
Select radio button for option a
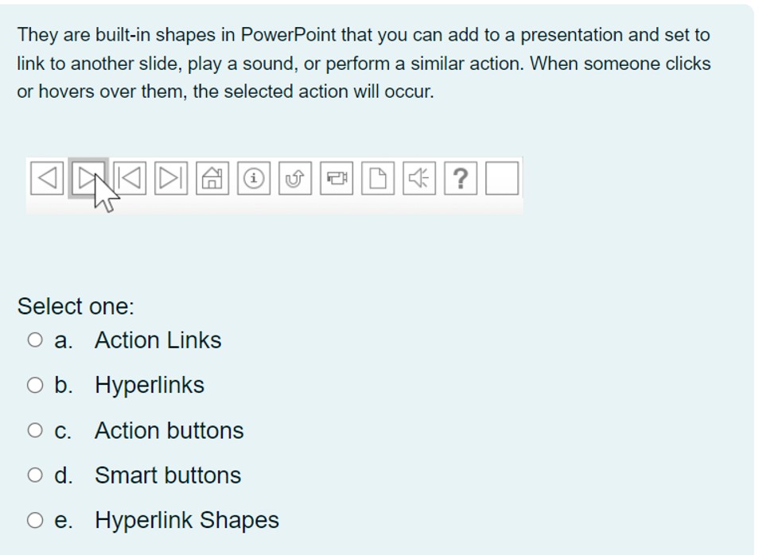(x=35, y=339)
